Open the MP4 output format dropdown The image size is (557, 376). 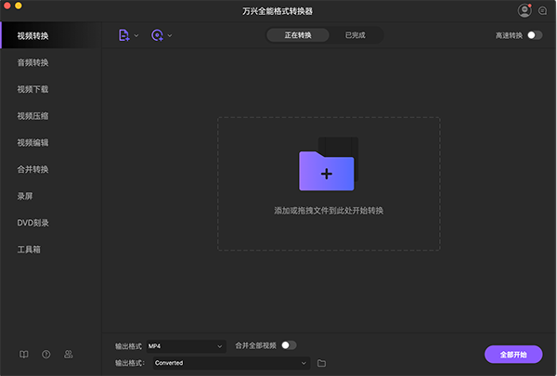pos(186,346)
